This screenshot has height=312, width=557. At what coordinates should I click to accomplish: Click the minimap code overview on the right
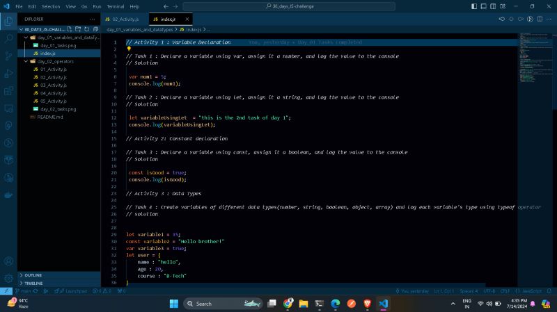pos(535,58)
